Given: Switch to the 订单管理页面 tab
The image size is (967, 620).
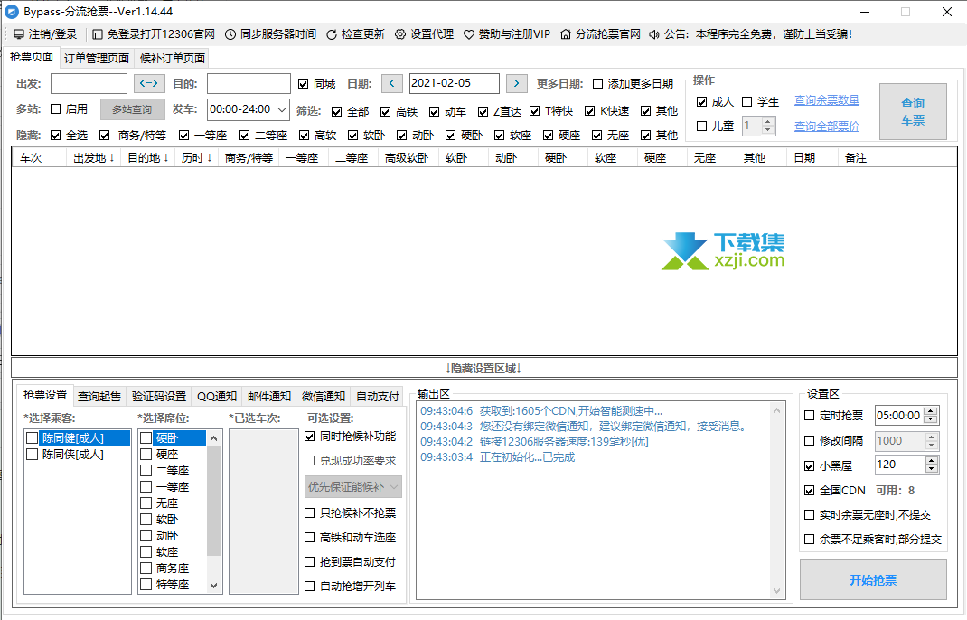Looking at the screenshot, I should tap(97, 58).
